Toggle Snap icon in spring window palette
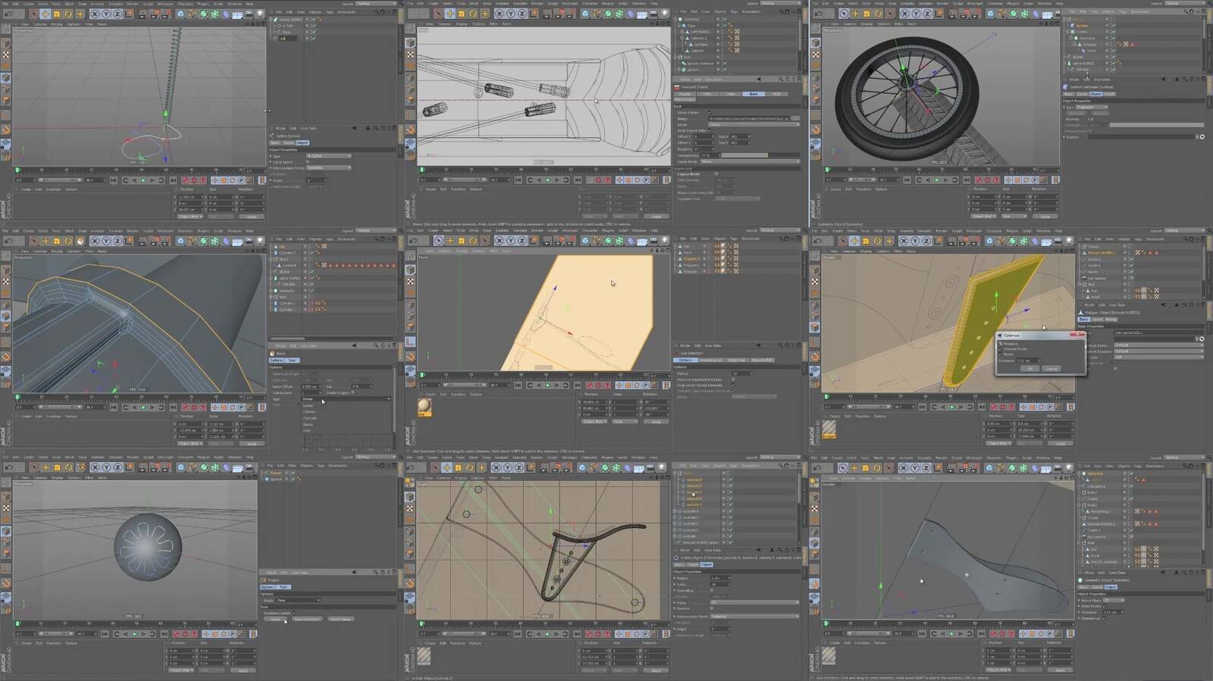This screenshot has width=1213, height=681. pyautogui.click(x=6, y=129)
